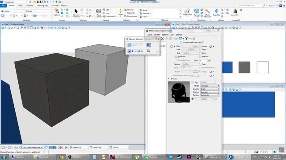
Task: Enable the preview Size checkbox
Action: pos(193,82)
